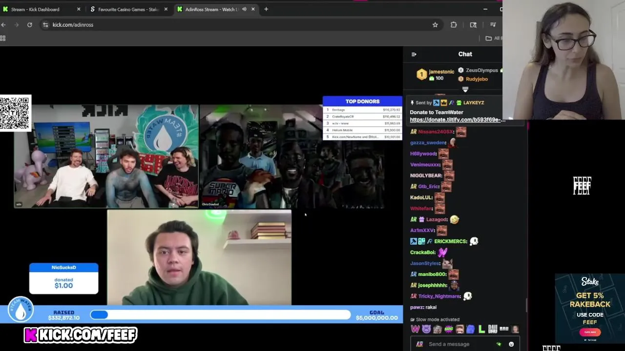Close the Stream - Kick Dashboard tab
Image resolution: width=625 pixels, height=351 pixels.
(79, 9)
